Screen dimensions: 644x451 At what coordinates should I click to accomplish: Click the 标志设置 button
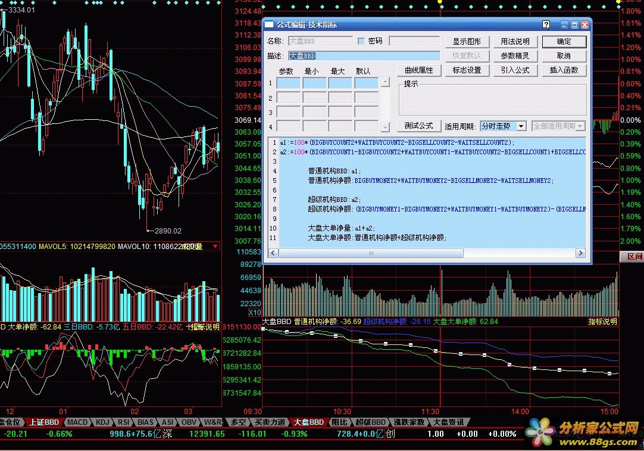(x=467, y=70)
